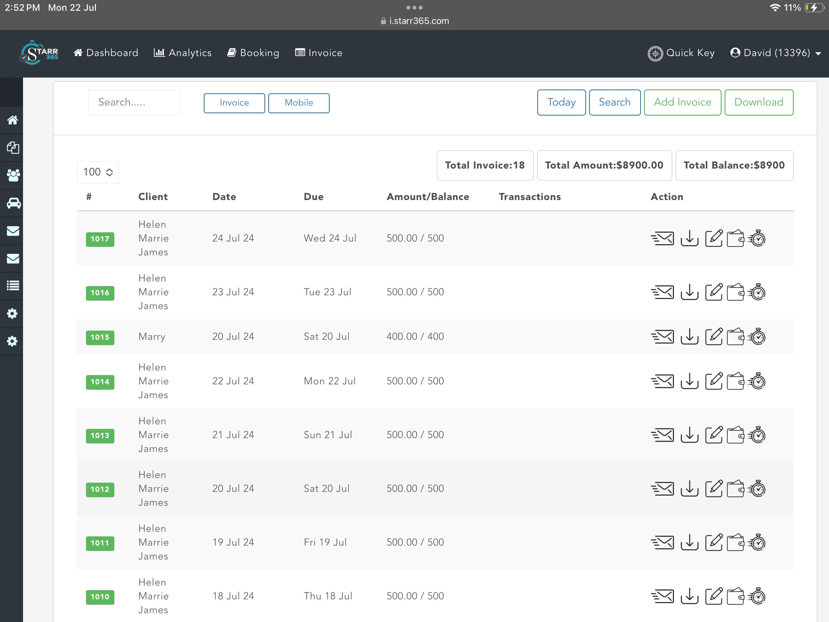Email invoice 1017 using envelope icon
Viewport: 829px width, 622px height.
662,238
